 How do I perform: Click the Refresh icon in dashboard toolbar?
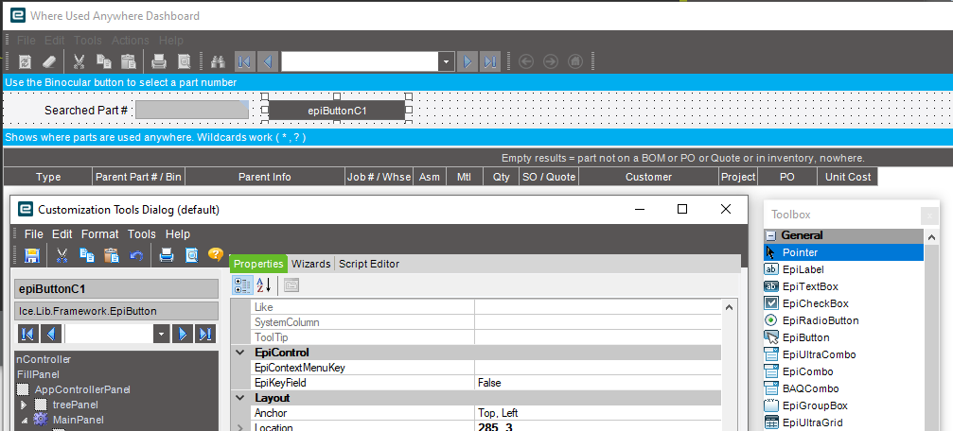tap(25, 61)
